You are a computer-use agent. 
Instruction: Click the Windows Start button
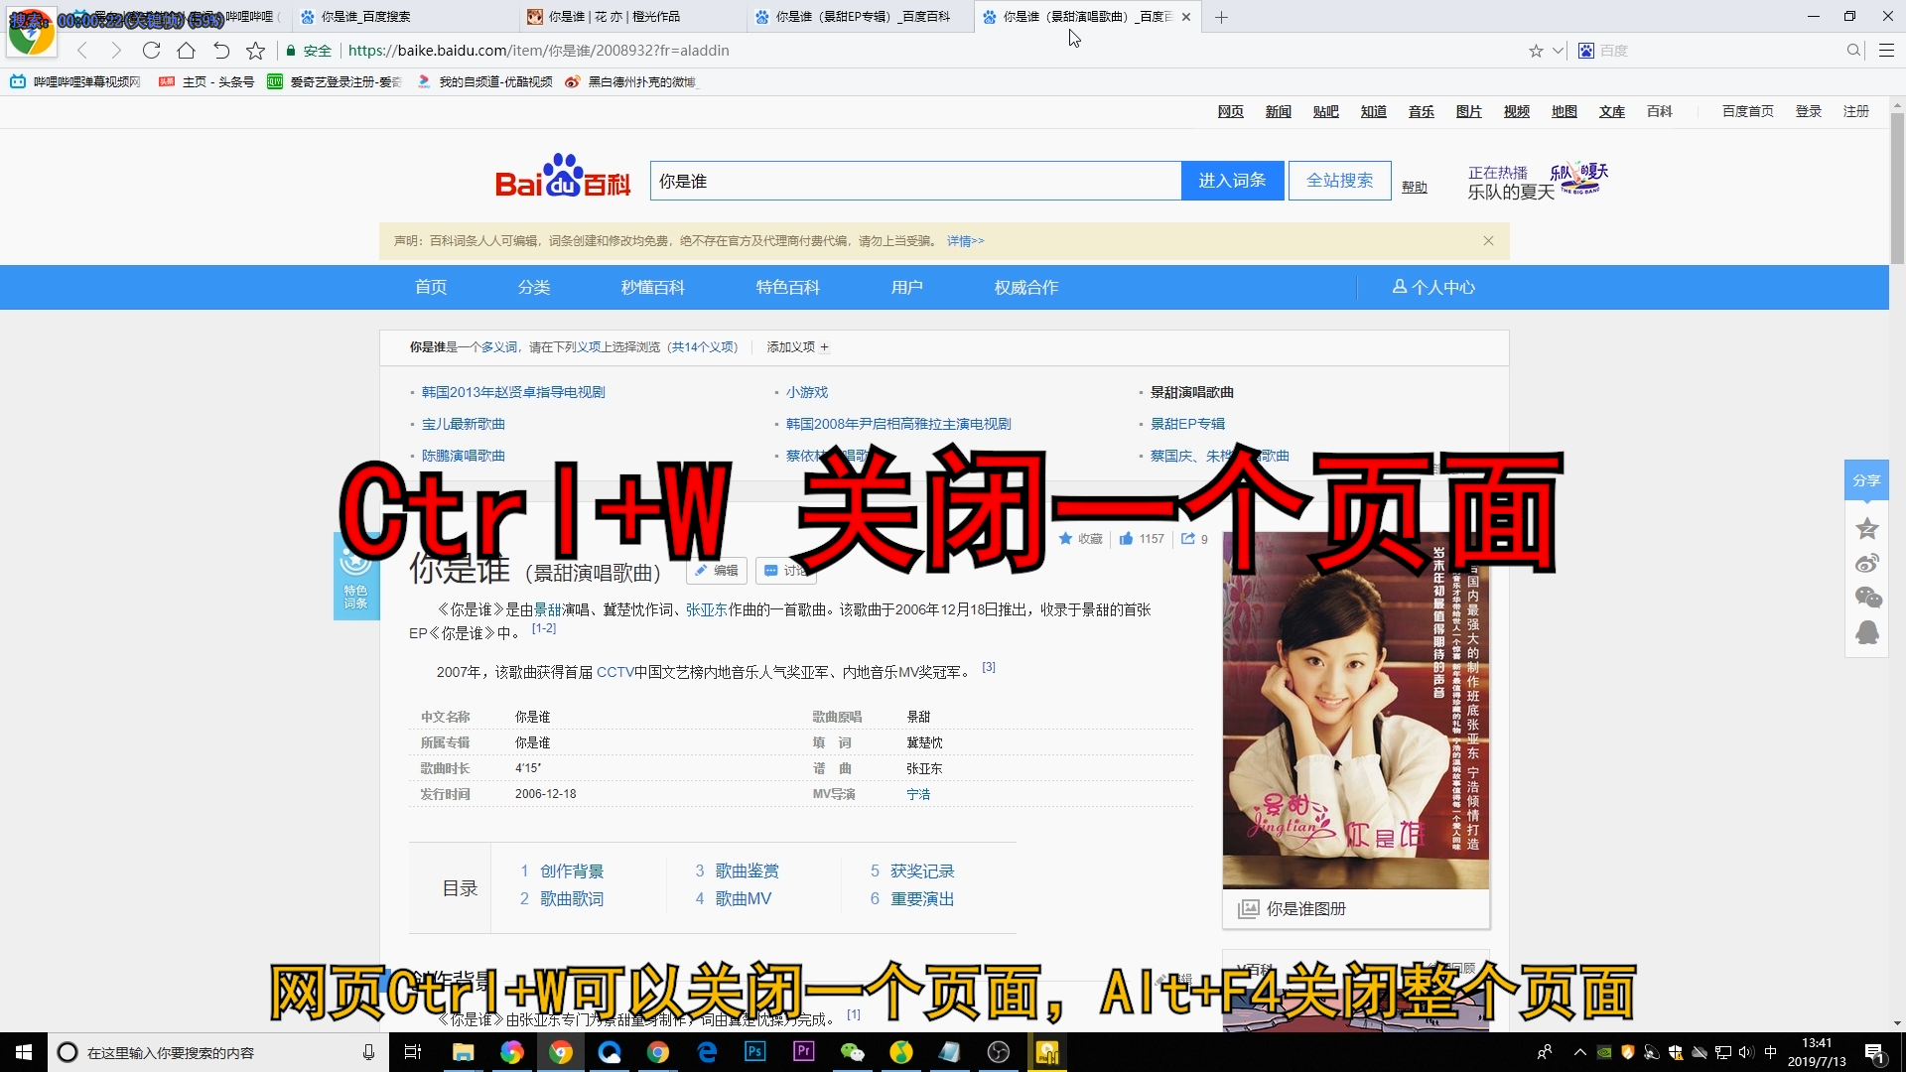coord(24,1052)
